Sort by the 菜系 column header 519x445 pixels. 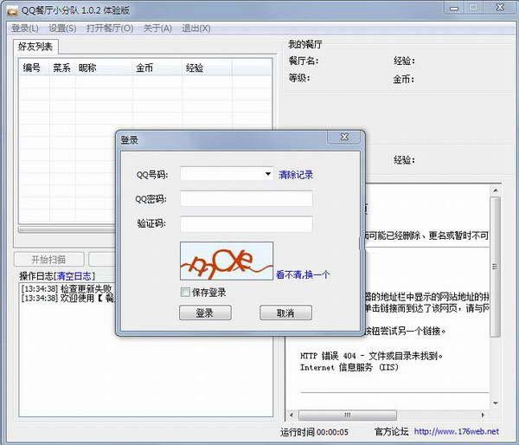tap(62, 68)
